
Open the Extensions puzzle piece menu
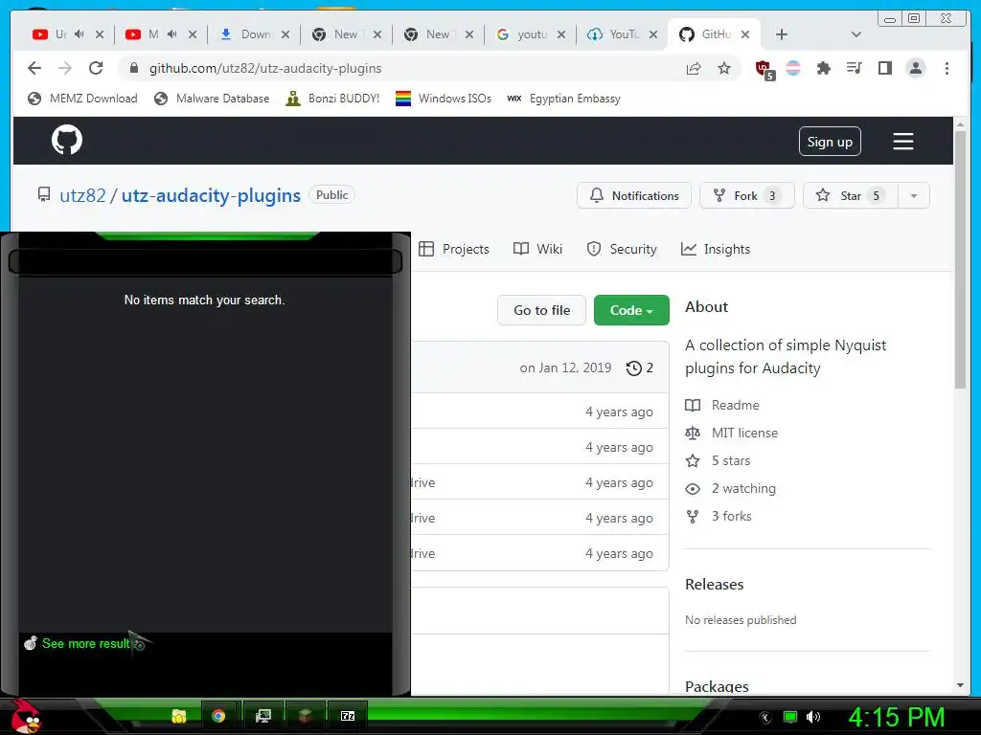823,68
